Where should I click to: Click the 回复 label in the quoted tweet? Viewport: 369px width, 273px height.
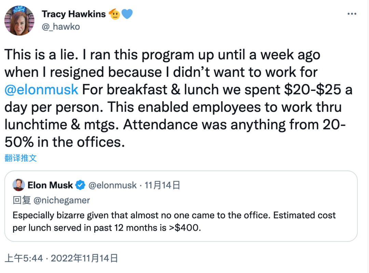(x=22, y=200)
